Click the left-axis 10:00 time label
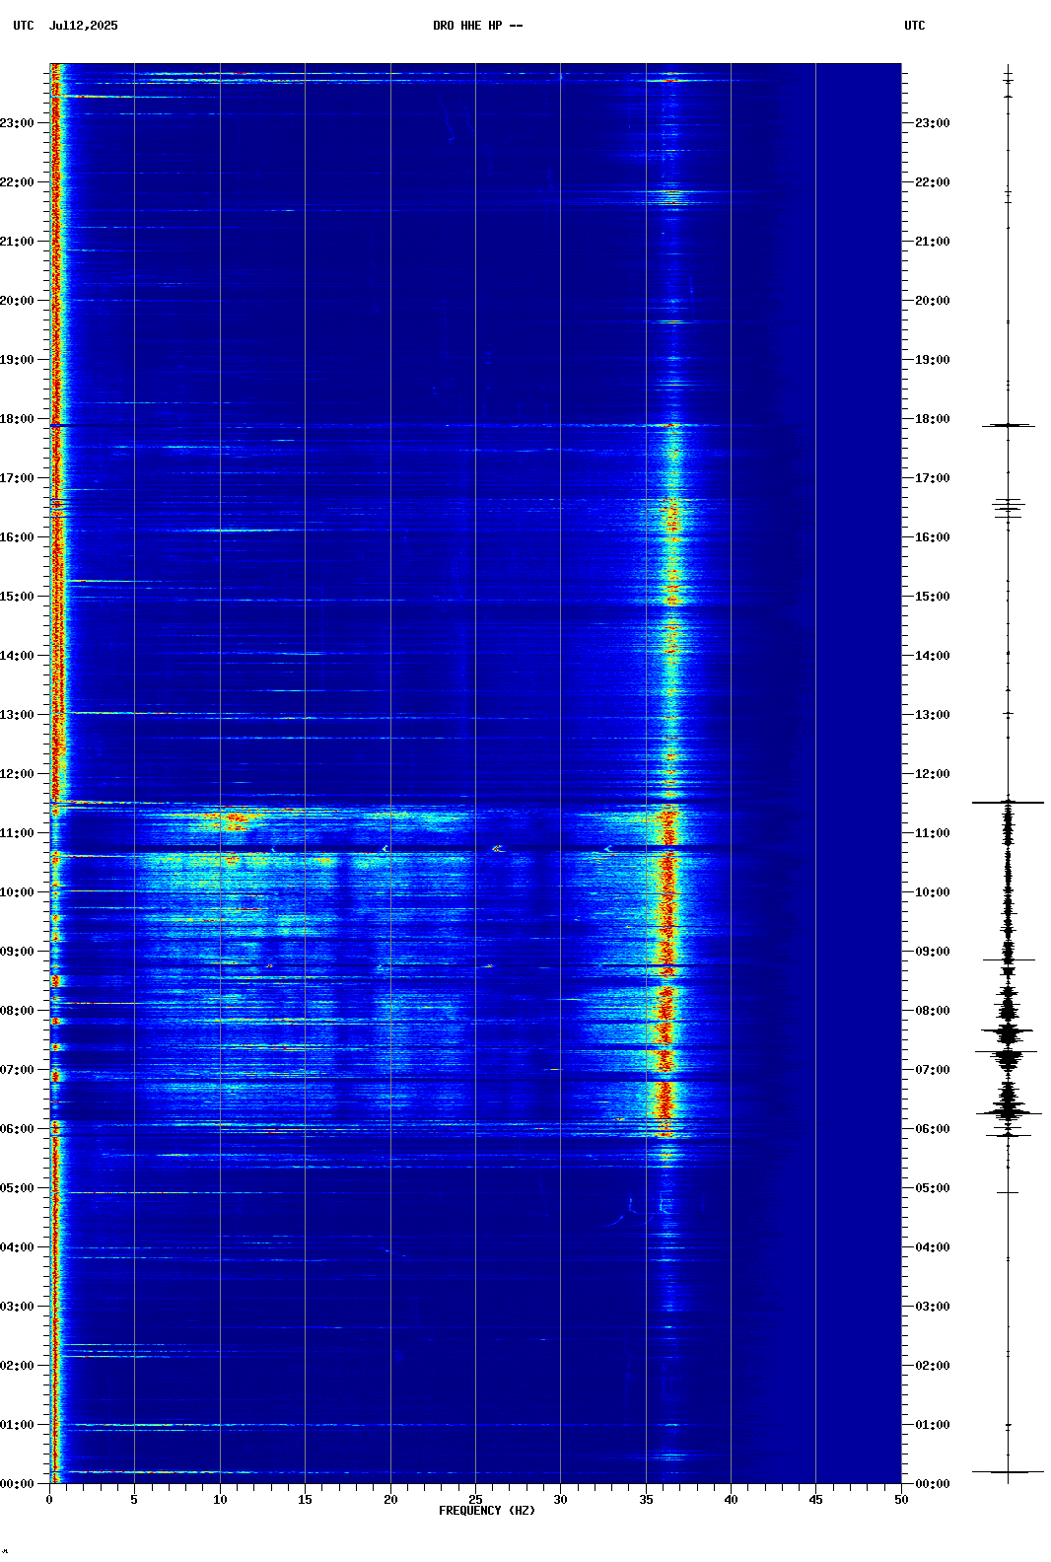 click(x=17, y=892)
